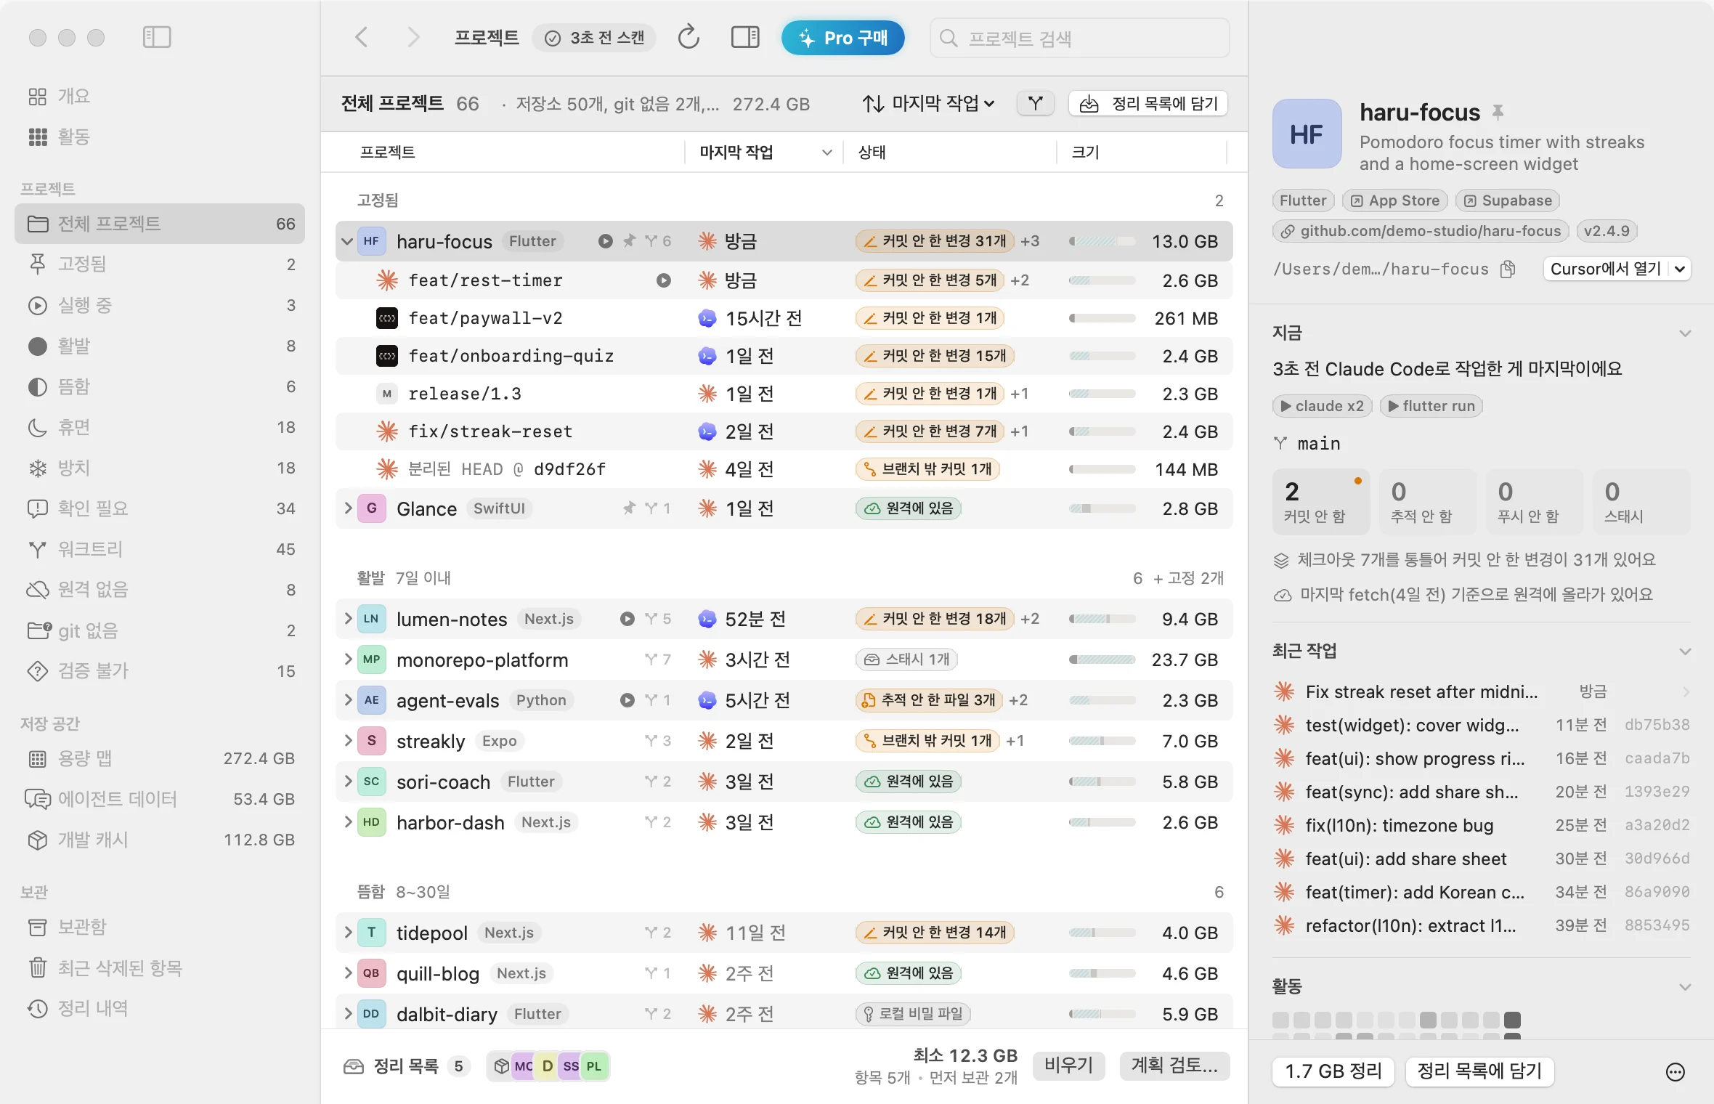Viewport: 1714px width, 1104px height.
Task: Click the 계획 검토 button
Action: tap(1174, 1066)
